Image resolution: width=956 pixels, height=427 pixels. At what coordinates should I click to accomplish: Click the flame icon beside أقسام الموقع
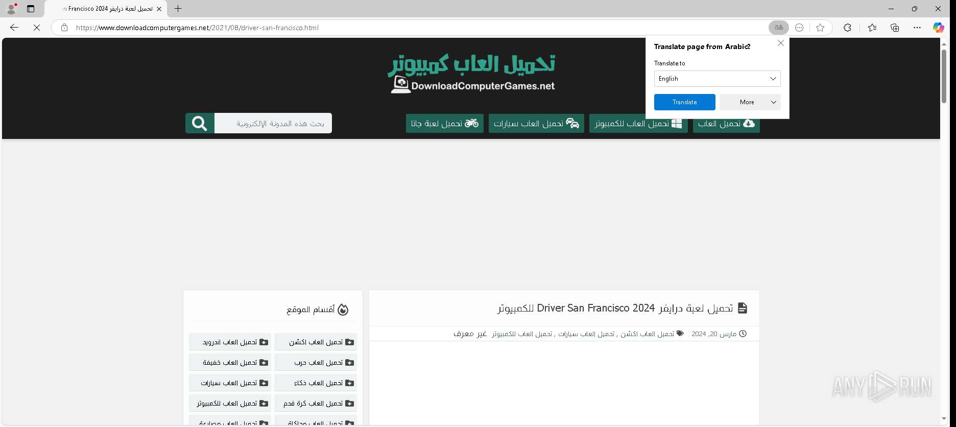click(343, 310)
